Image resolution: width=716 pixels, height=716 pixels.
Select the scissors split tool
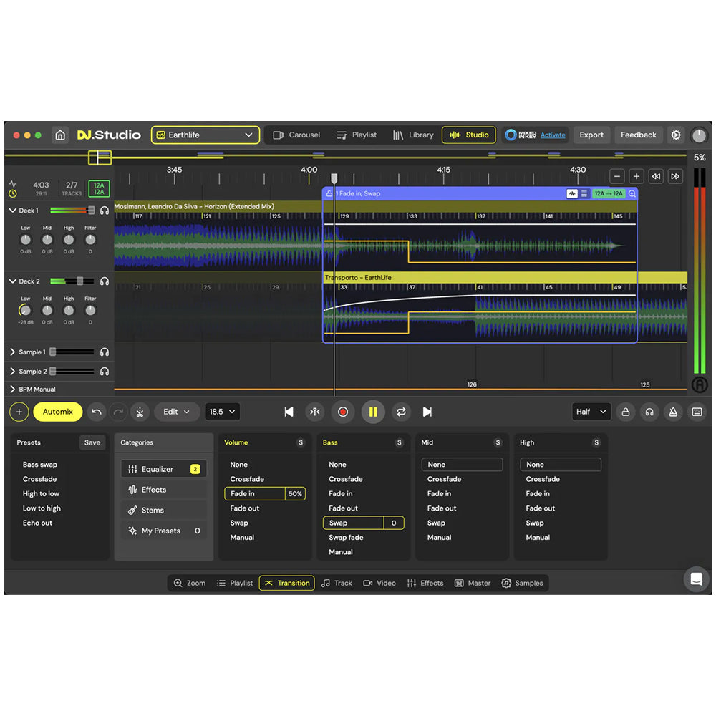[x=140, y=412]
